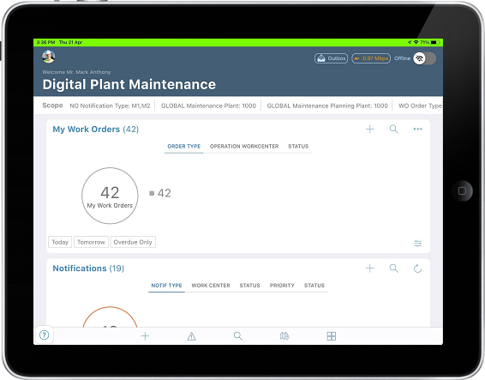Toggle the Overdue Only filter
This screenshot has height=380, width=485.
point(133,242)
